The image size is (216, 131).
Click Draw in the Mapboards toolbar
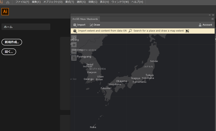point(95,25)
